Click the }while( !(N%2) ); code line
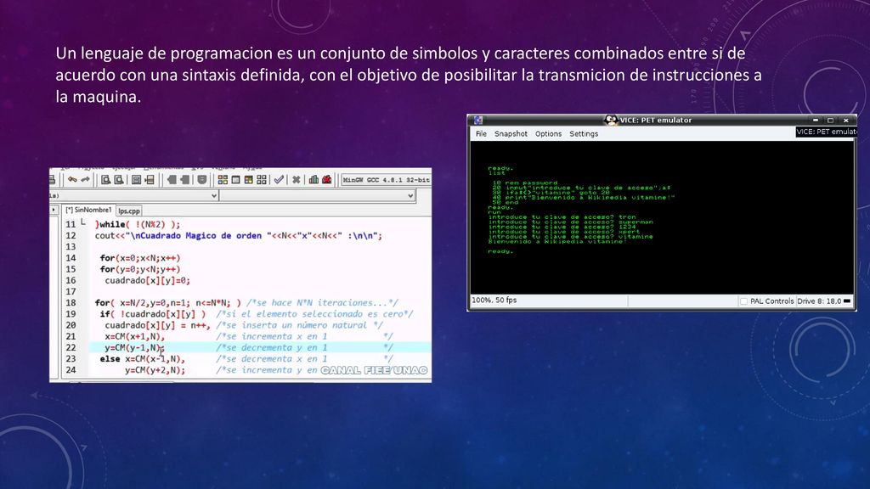Image resolution: width=870 pixels, height=489 pixels. tap(138, 224)
